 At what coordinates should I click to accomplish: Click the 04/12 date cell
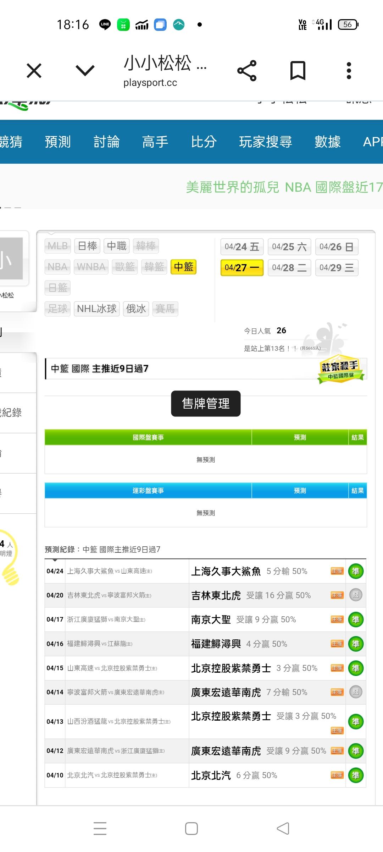(55, 751)
